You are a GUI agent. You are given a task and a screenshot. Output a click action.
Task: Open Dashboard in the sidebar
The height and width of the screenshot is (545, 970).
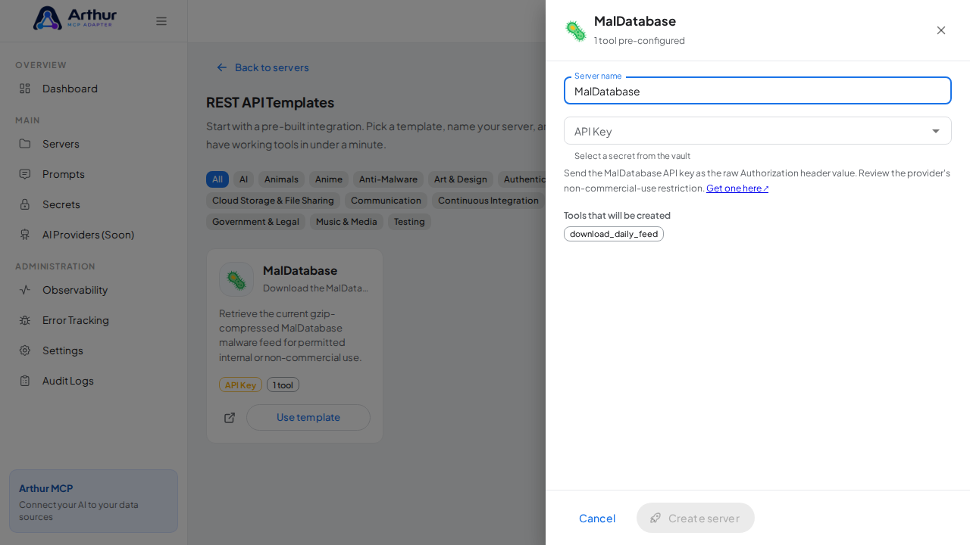94,89
